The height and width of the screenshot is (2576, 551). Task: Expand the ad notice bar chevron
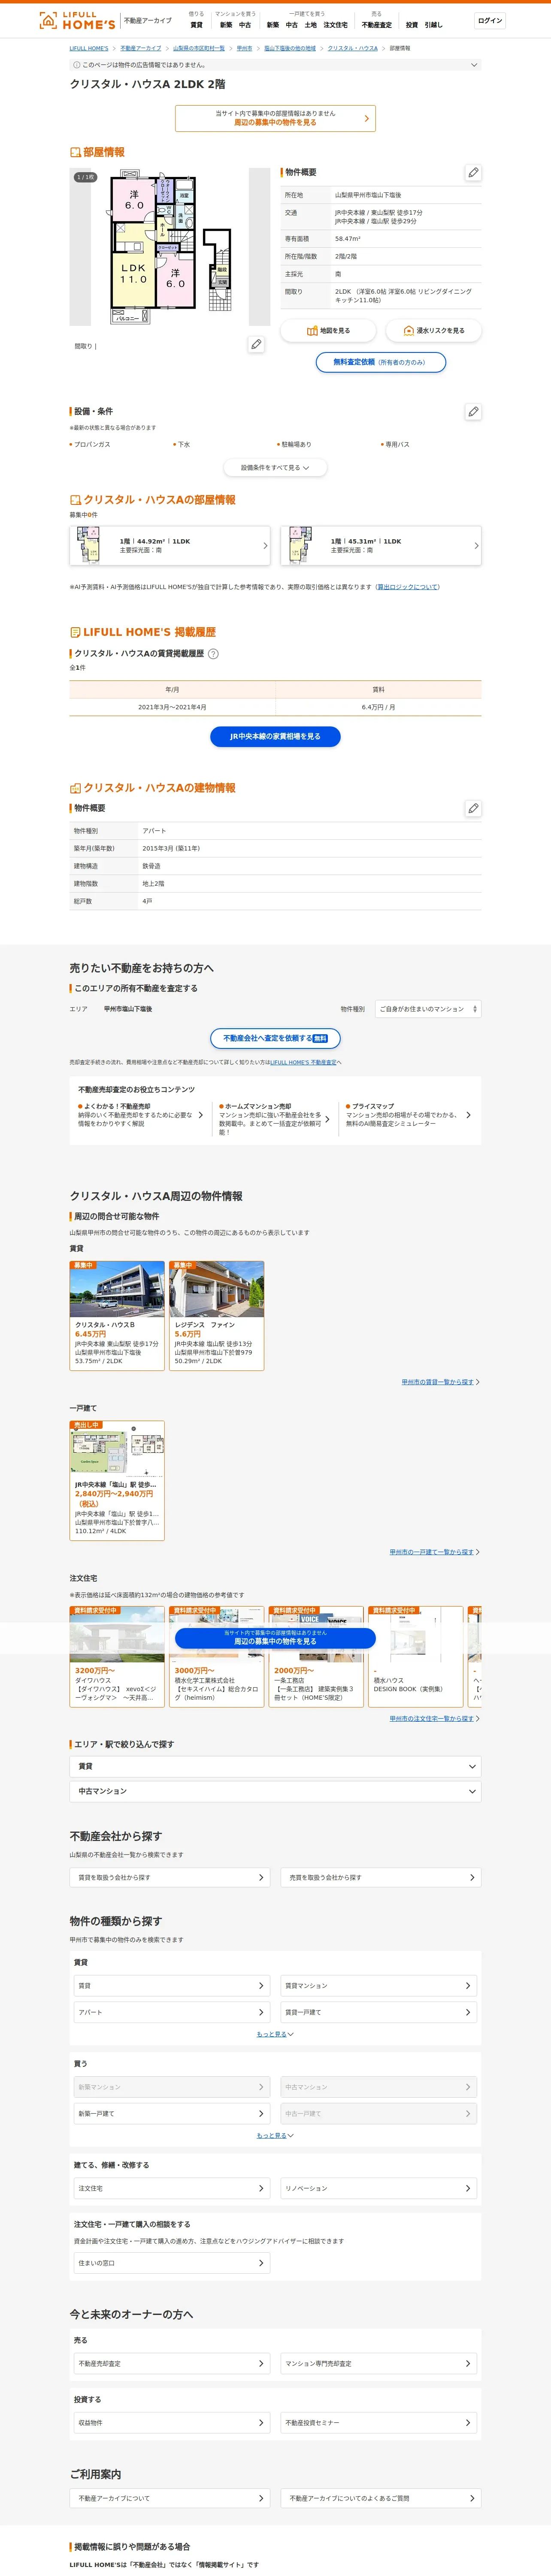point(474,65)
